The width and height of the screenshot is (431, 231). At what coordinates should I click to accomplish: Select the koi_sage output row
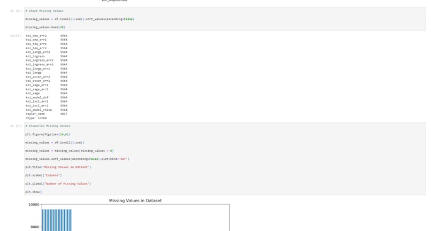click(47, 93)
